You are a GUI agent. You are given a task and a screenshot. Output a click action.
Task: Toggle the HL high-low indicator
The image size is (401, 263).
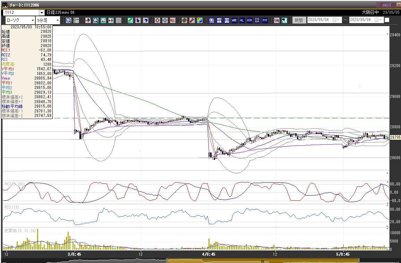tap(242, 20)
